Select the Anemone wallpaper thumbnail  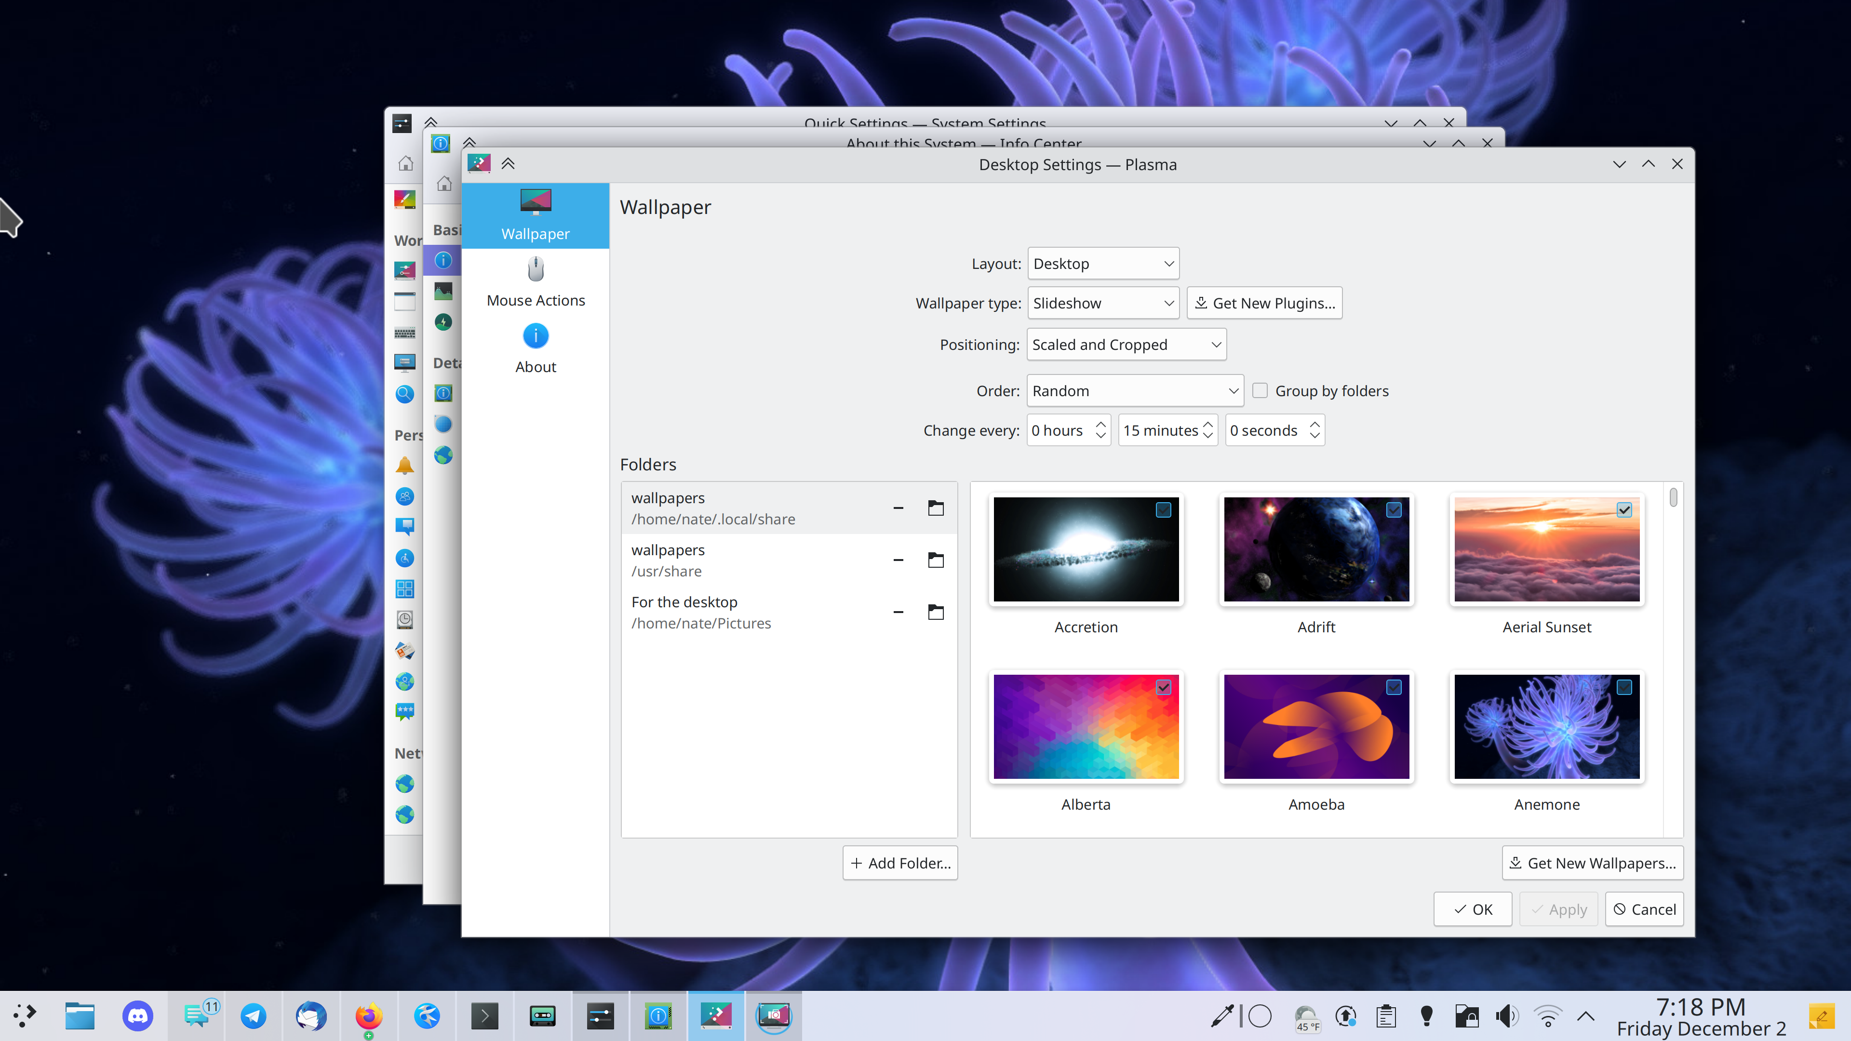click(1546, 726)
